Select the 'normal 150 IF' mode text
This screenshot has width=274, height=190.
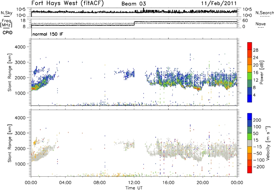pyautogui.click(x=48, y=34)
